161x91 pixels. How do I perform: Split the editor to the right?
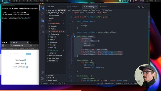click(143, 7)
